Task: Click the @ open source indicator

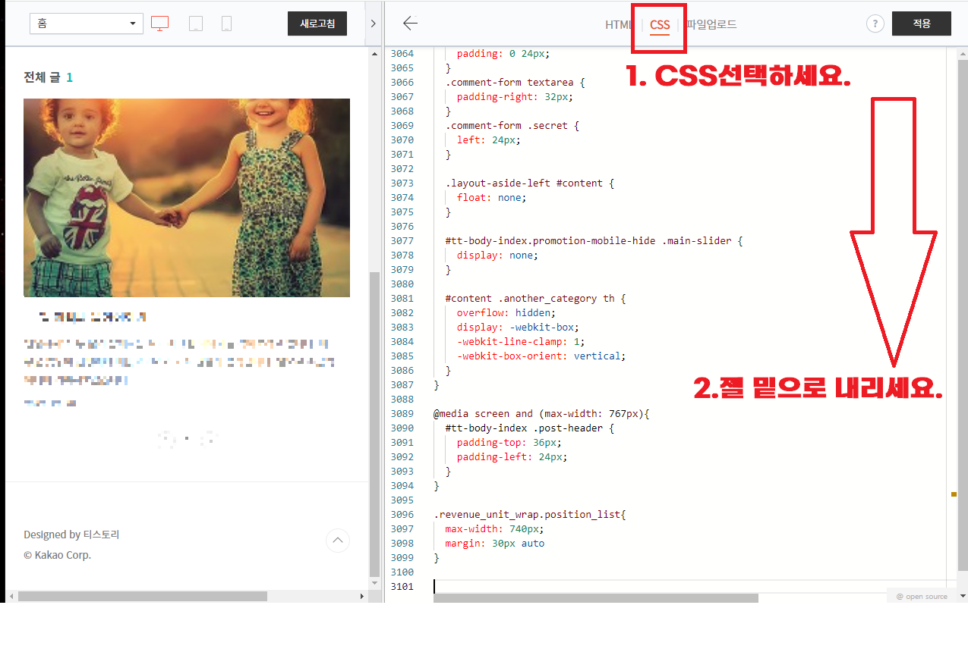Action: [x=921, y=596]
